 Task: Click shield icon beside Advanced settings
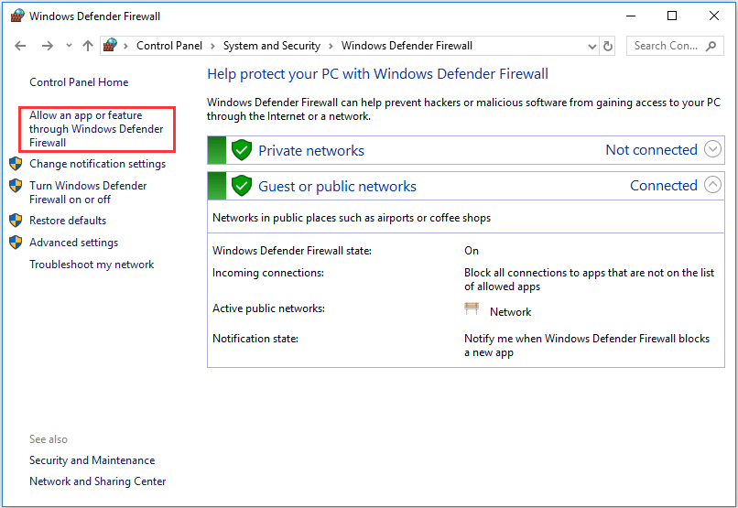click(x=16, y=243)
